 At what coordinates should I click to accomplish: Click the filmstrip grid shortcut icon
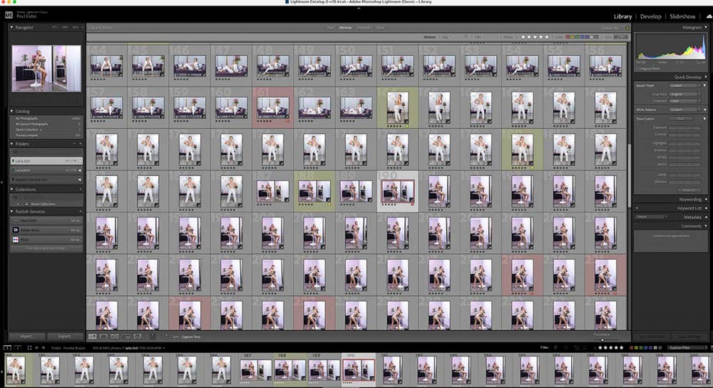pos(29,347)
